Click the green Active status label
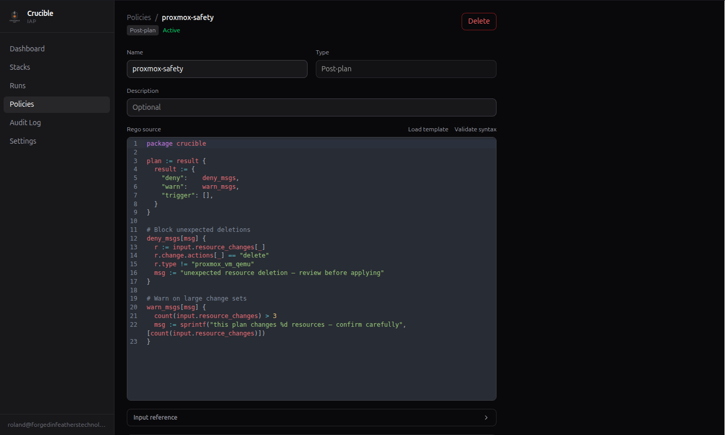The height and width of the screenshot is (435, 725). click(x=171, y=30)
